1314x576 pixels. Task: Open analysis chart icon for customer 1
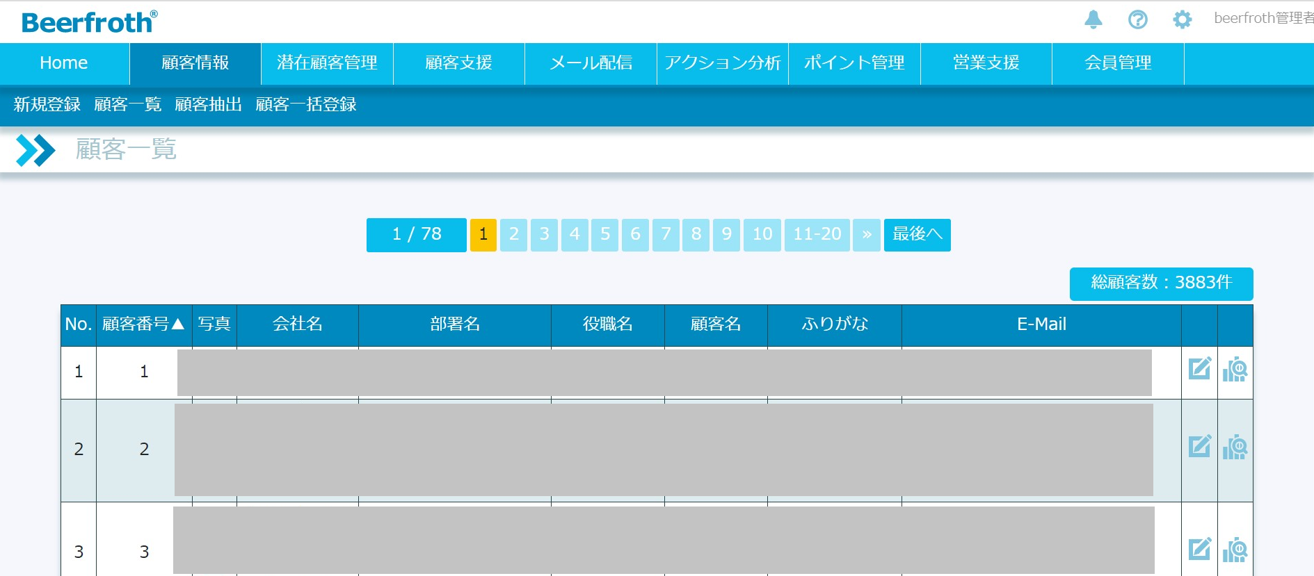point(1235,369)
